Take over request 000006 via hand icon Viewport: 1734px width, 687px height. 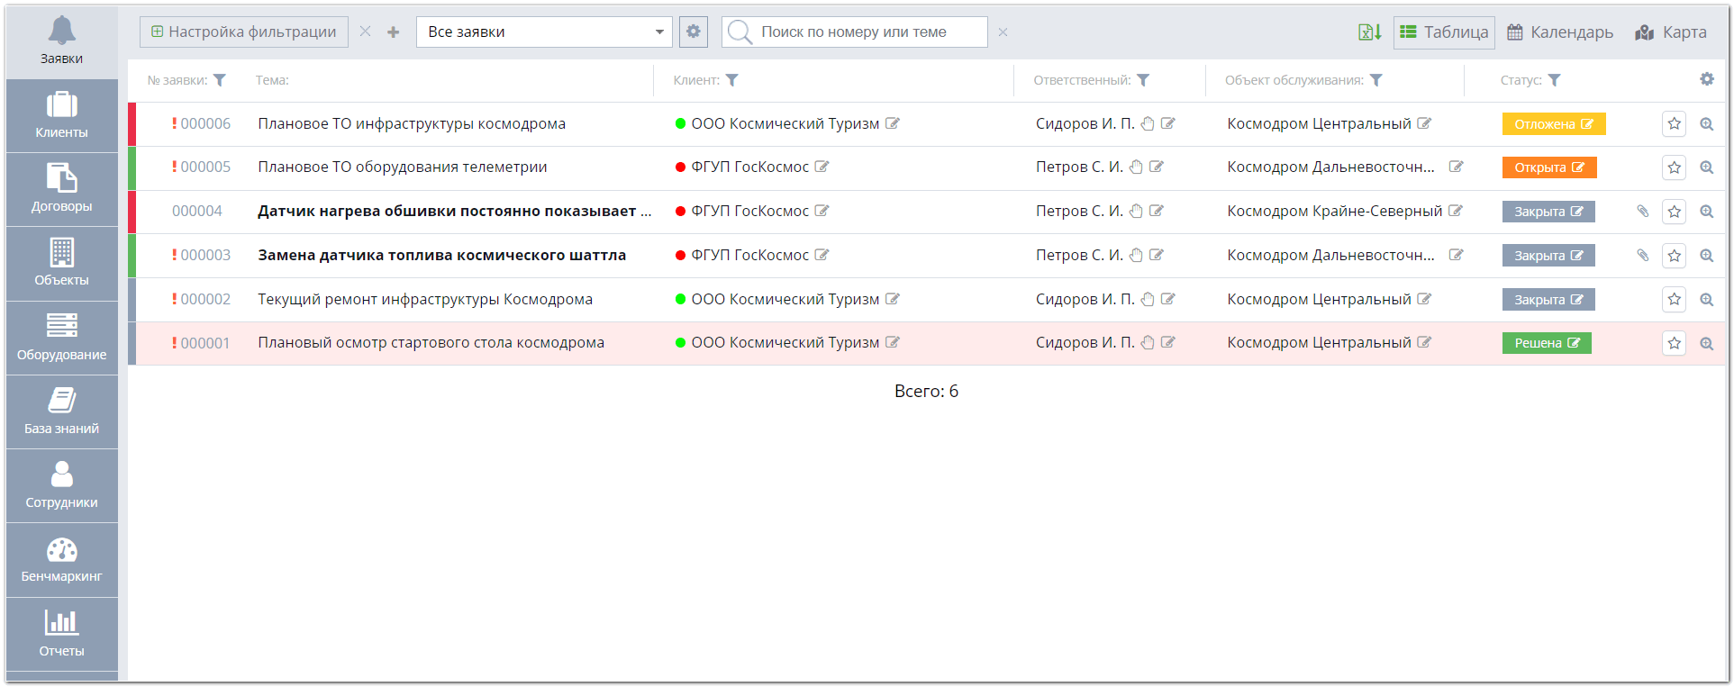click(x=1148, y=123)
